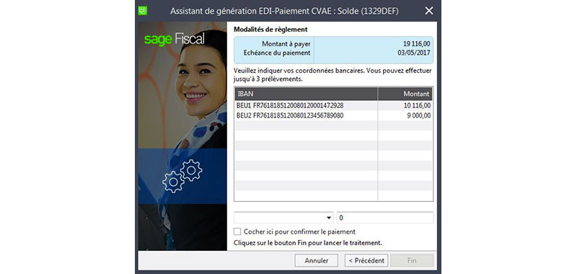The height and width of the screenshot is (274, 577).
Task: Click the Montant column header
Action: (x=405, y=94)
